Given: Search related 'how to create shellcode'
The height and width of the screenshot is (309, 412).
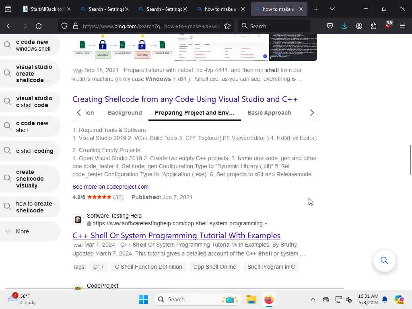Looking at the screenshot, I should point(30,207).
